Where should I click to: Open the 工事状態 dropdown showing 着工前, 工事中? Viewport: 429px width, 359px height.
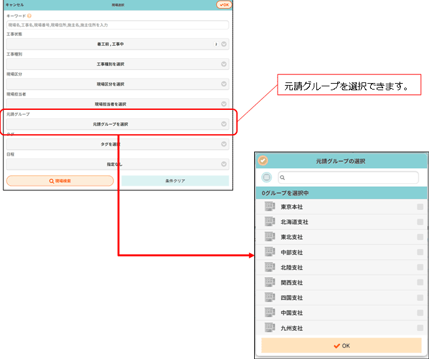[118, 44]
